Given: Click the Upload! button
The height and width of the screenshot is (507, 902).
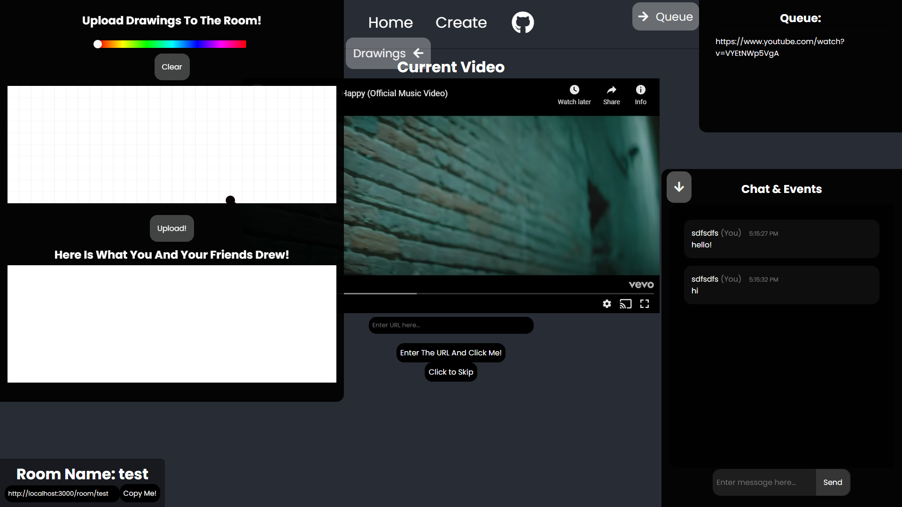Looking at the screenshot, I should (171, 229).
